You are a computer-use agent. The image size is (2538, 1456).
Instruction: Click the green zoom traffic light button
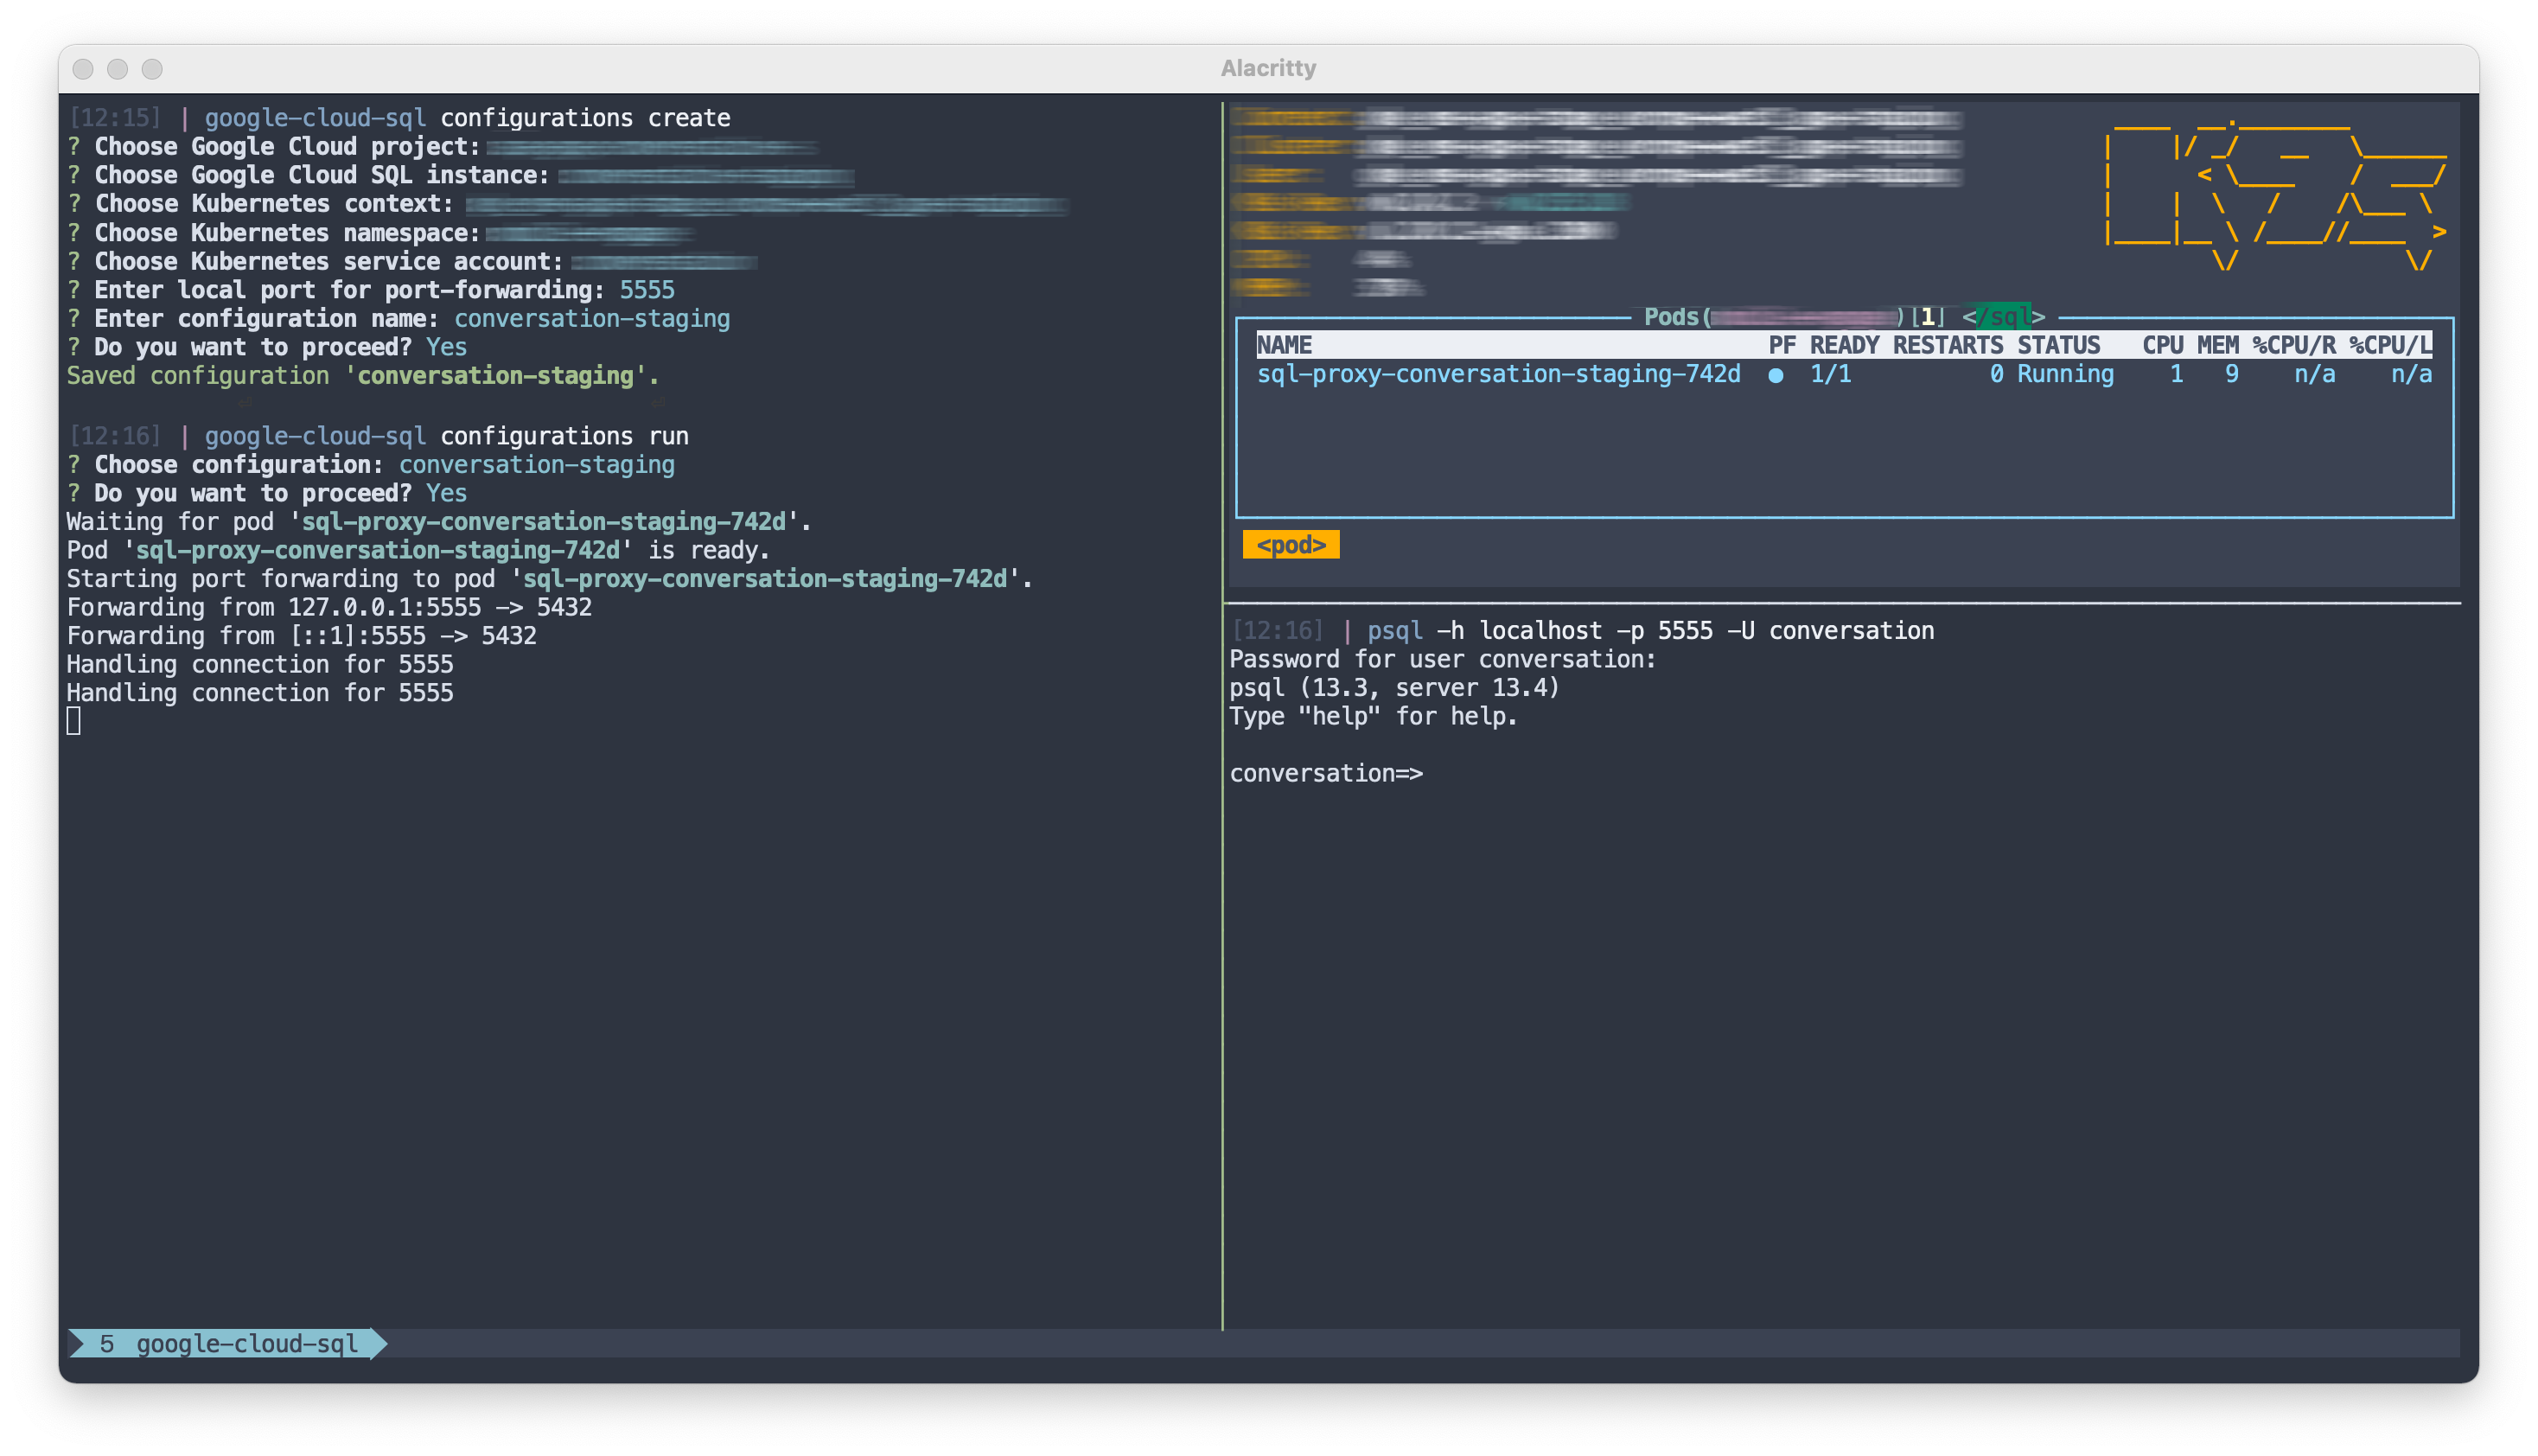pyautogui.click(x=152, y=68)
